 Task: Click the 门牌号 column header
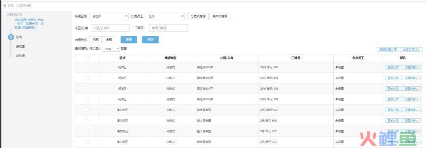pyautogui.click(x=296, y=58)
